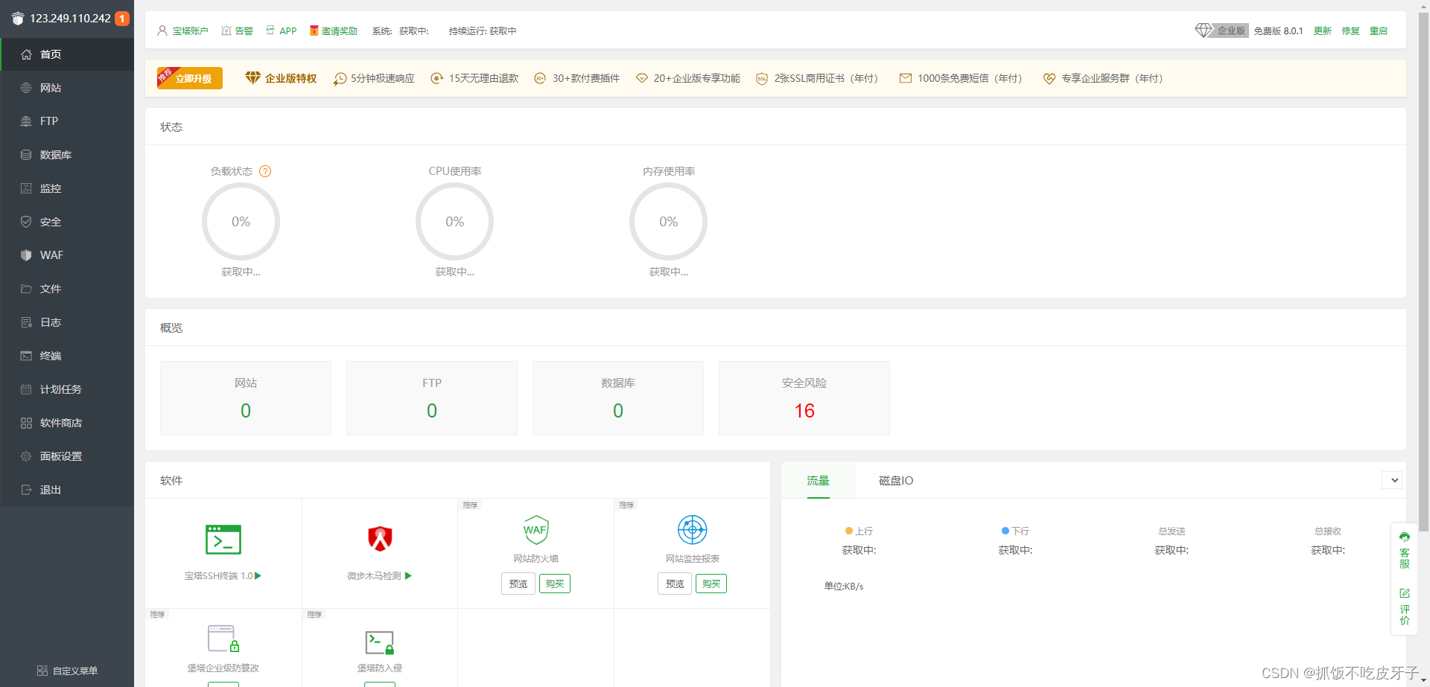Click the 立即升级 upgrade button
1430x687 pixels.
pos(190,78)
